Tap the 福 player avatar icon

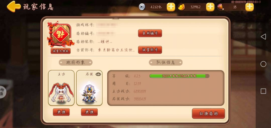(61, 34)
